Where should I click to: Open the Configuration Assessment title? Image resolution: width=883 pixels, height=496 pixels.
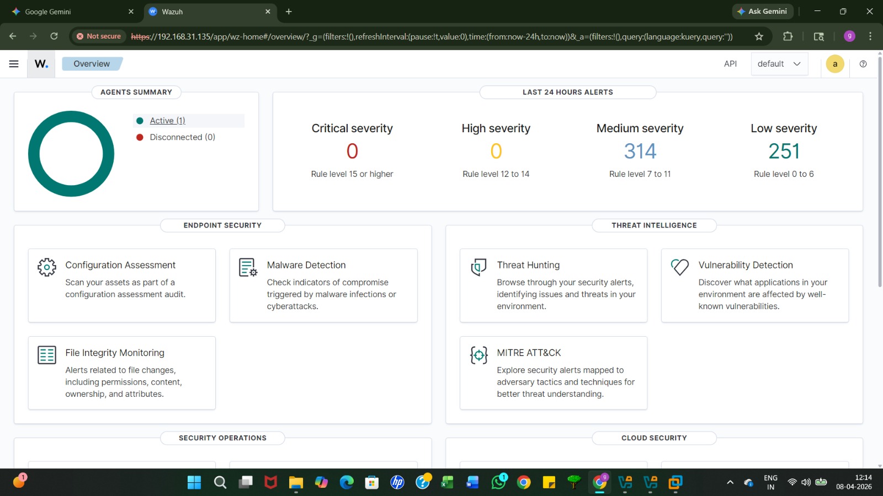[x=120, y=265]
